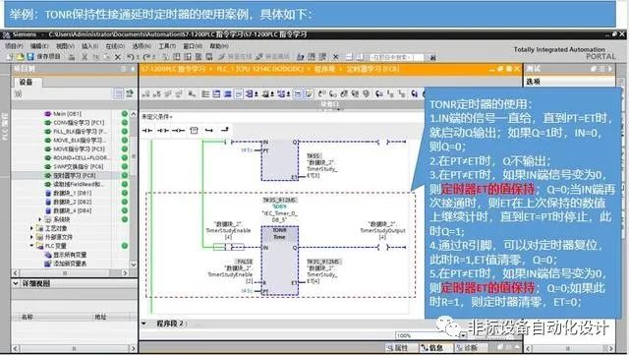Click project tree scroll-up arrow

pos(134,114)
